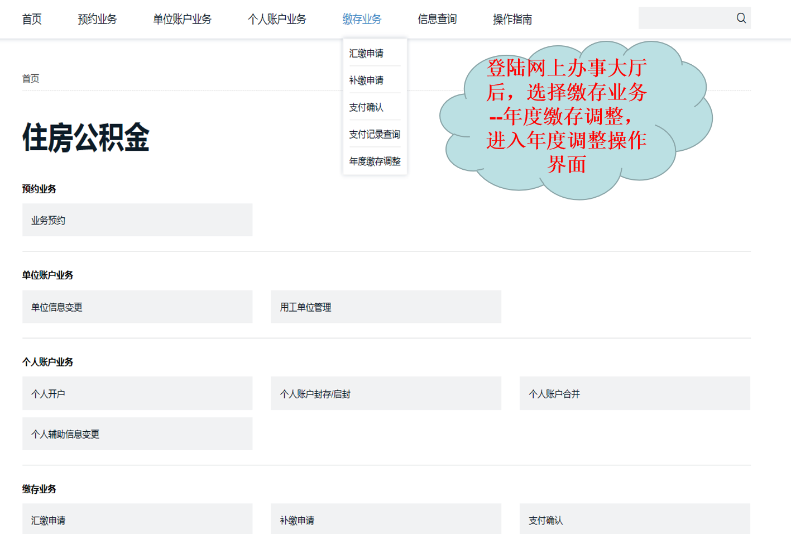The height and width of the screenshot is (534, 791).
Task: Expand the 个人账户业务 top menu
Action: (x=277, y=20)
